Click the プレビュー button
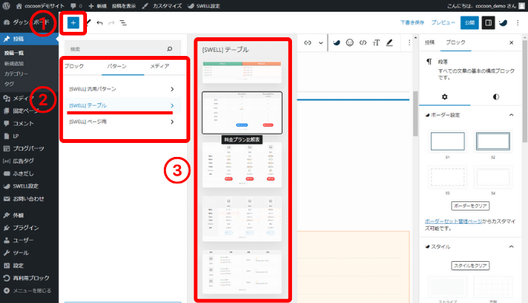This screenshot has height=303, width=528. (x=443, y=23)
